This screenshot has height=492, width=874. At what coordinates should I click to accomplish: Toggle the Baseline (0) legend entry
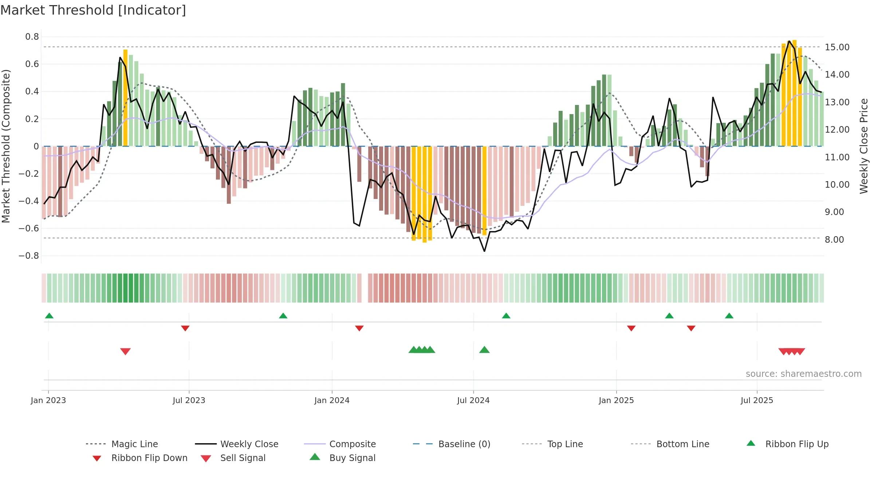[x=452, y=444]
